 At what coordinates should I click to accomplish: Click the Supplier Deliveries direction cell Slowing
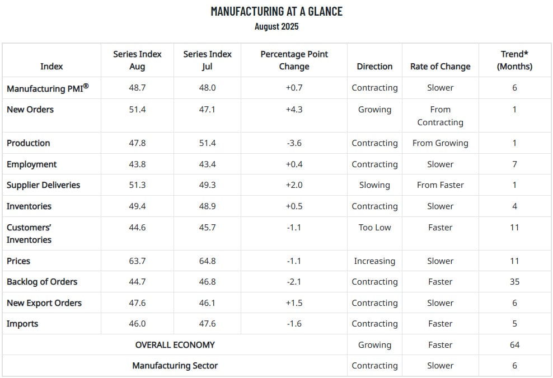pyautogui.click(x=374, y=185)
